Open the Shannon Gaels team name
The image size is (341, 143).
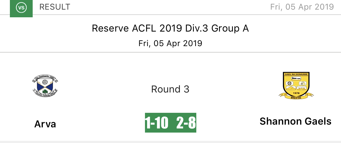click(x=296, y=121)
